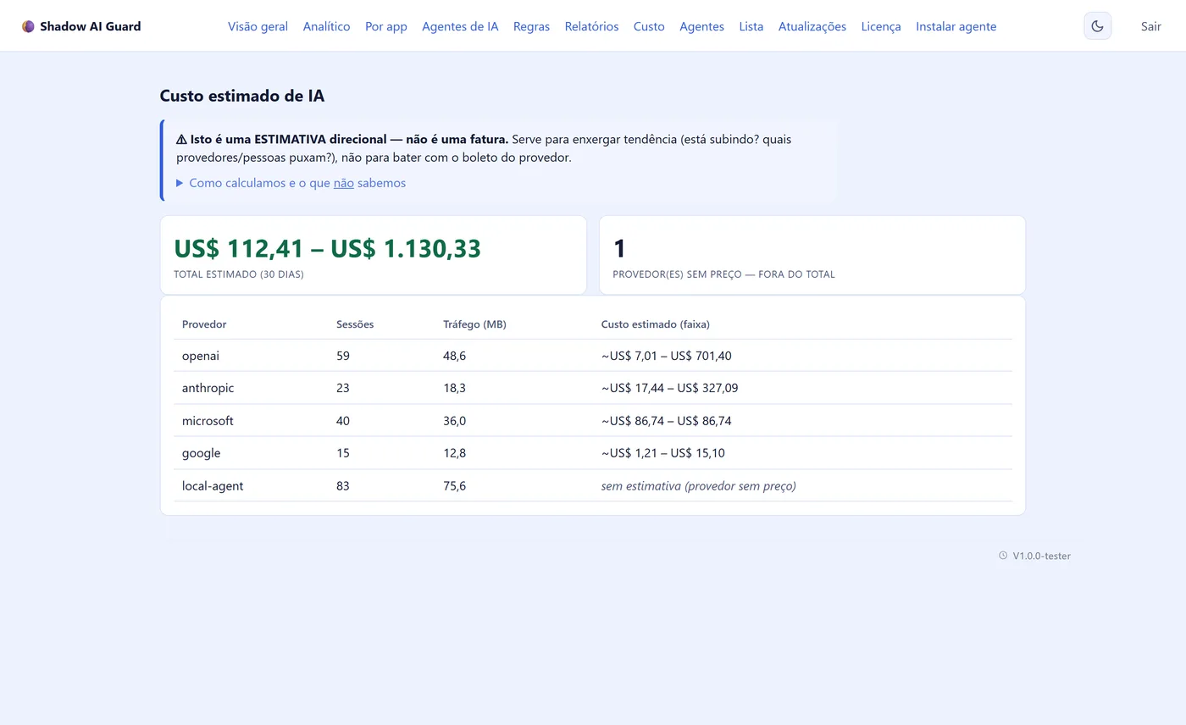The width and height of the screenshot is (1186, 725).
Task: Expand "Como calculamos e o que não sabemos"
Action: click(291, 183)
